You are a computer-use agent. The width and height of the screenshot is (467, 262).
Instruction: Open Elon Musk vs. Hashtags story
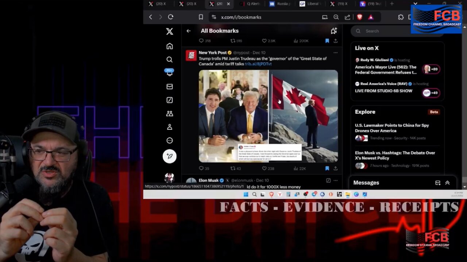[x=397, y=159]
